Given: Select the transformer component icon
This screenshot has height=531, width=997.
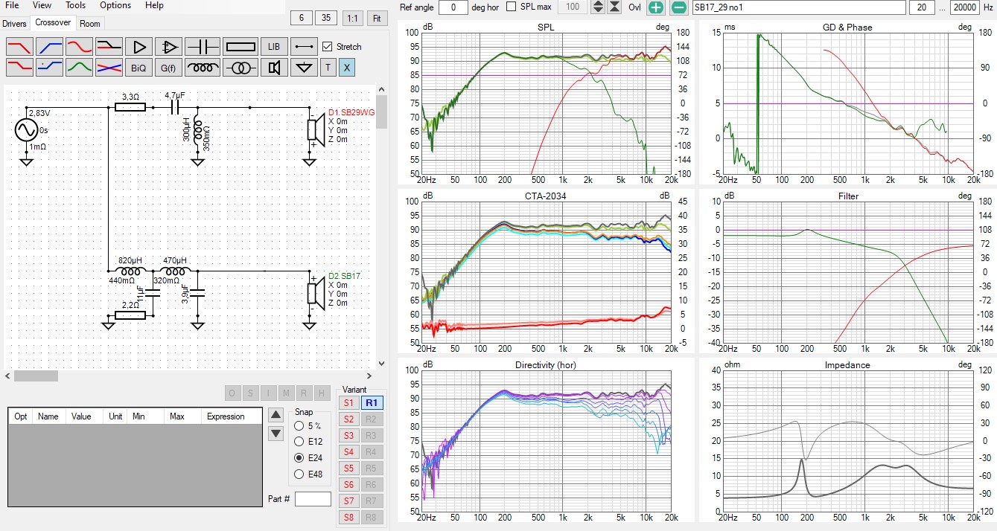Looking at the screenshot, I should (x=241, y=68).
